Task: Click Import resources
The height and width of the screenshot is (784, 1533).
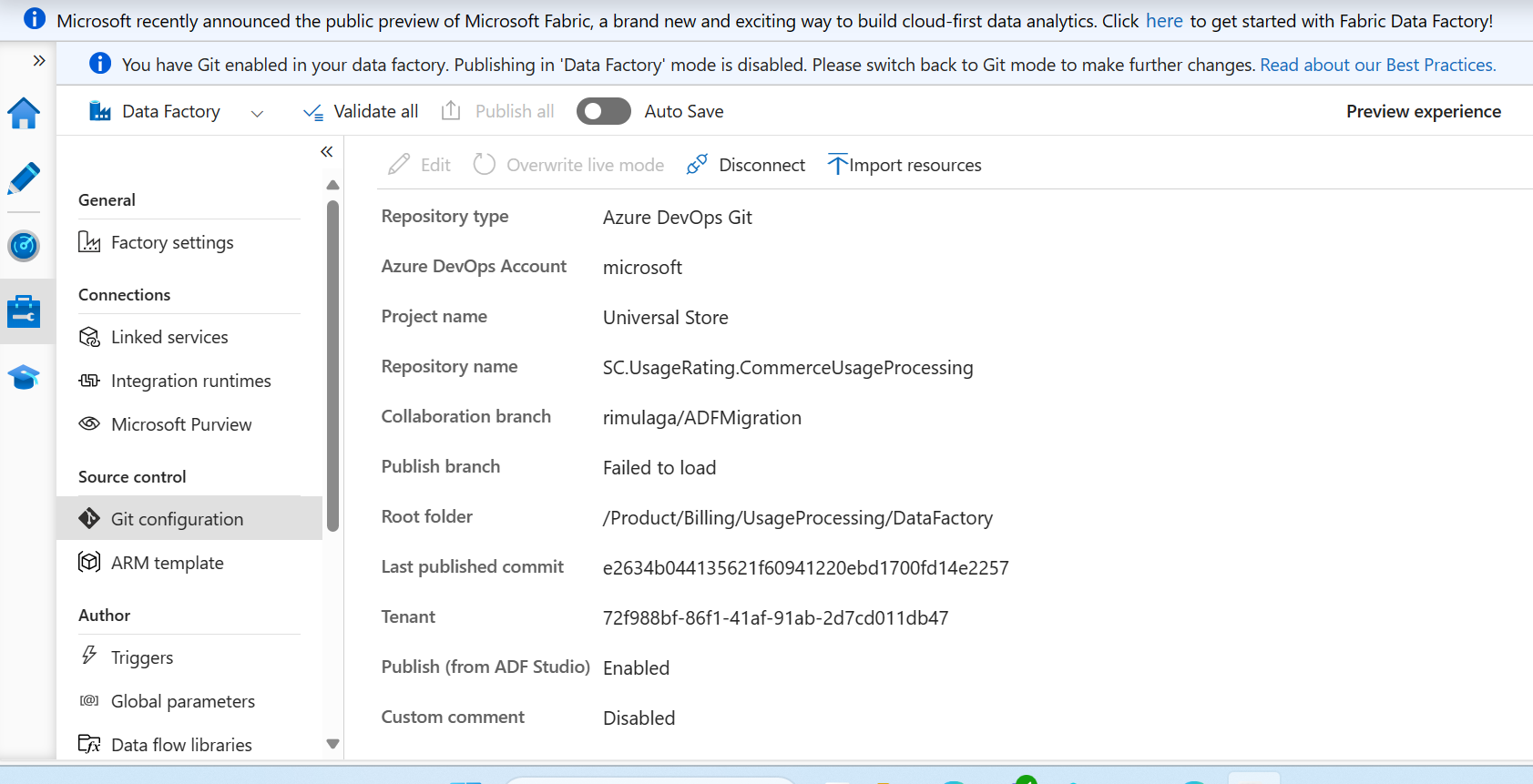Action: 904,165
